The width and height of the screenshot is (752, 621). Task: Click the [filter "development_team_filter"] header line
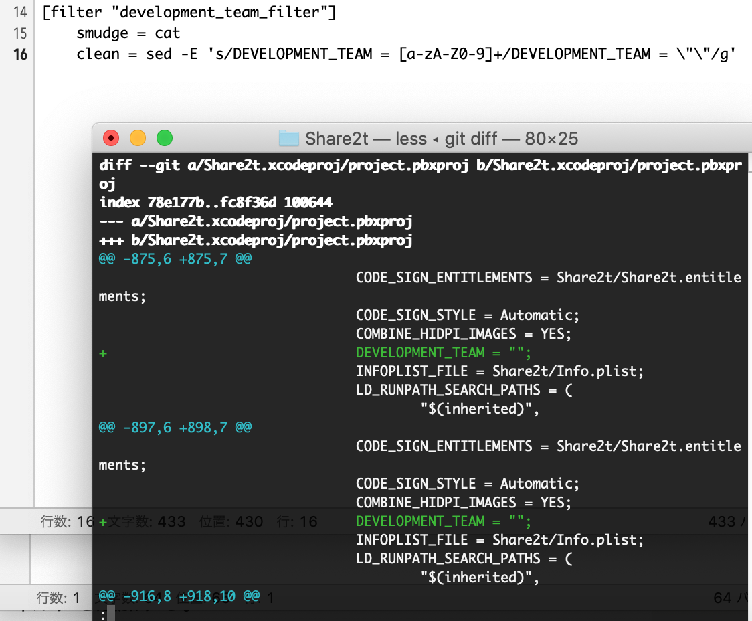[189, 12]
